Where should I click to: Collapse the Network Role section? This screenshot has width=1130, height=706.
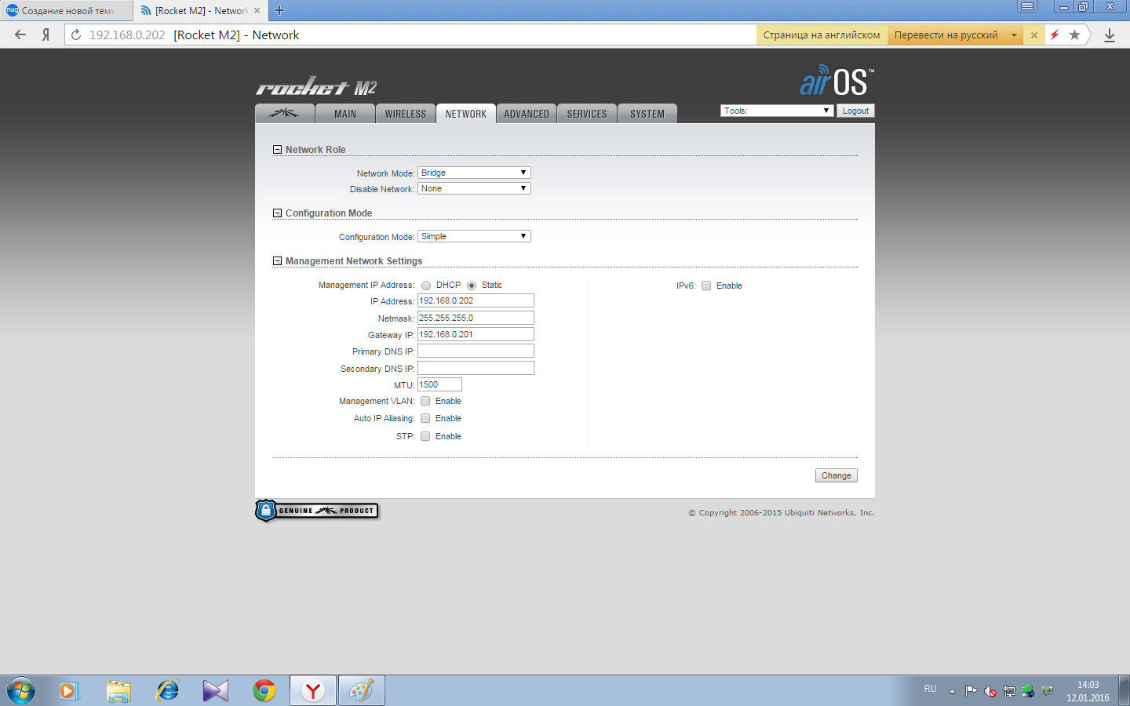[x=277, y=150]
